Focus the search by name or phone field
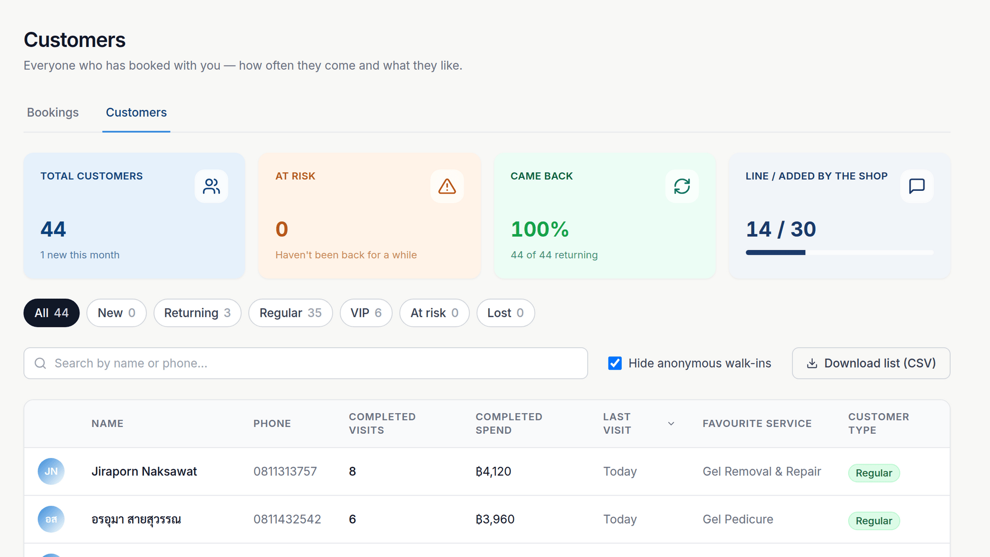Viewport: 990px width, 557px height. click(305, 363)
